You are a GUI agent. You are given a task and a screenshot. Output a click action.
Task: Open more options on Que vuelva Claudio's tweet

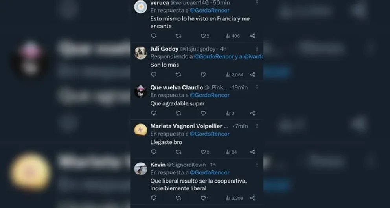pyautogui.click(x=257, y=87)
